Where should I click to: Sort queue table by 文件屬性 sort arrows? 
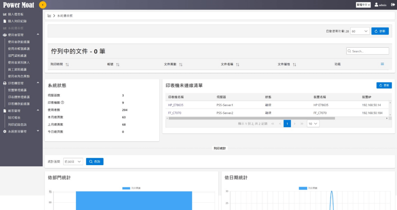pyautogui.click(x=295, y=65)
